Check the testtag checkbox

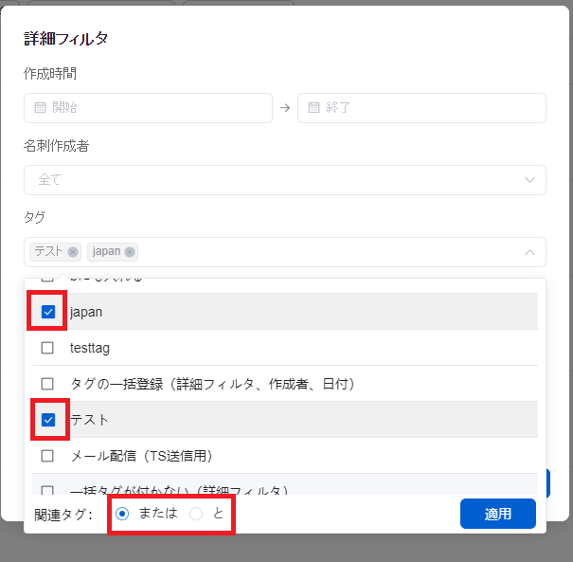[x=47, y=348]
